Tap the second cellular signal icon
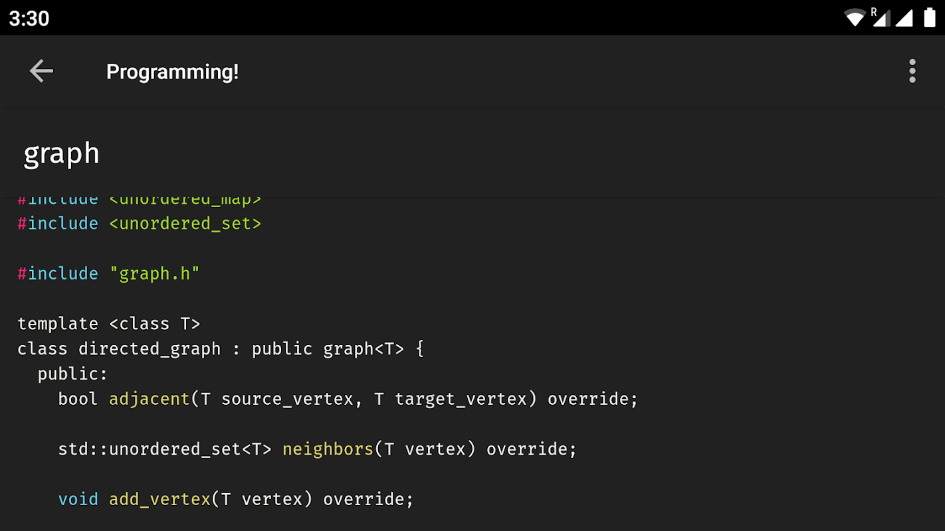 904,17
